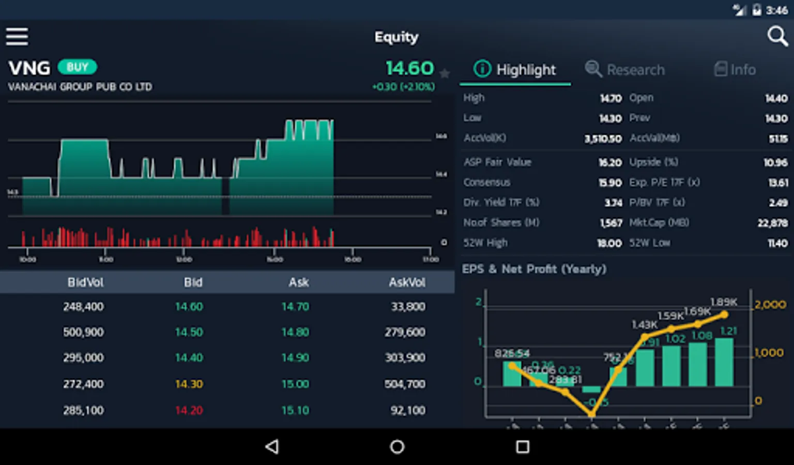Tap the 52W High label
Viewport: 794px width, 465px height.
(x=485, y=243)
